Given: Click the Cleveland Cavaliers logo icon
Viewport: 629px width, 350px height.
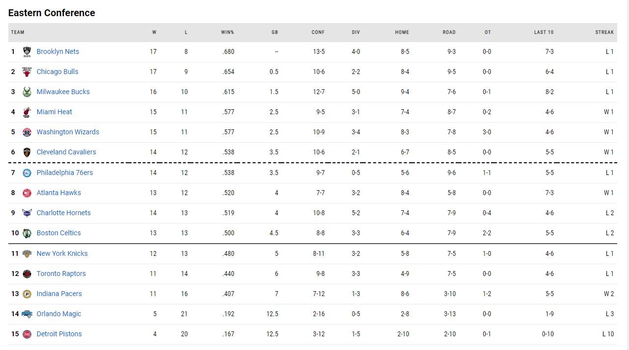Looking at the screenshot, I should click(x=27, y=152).
